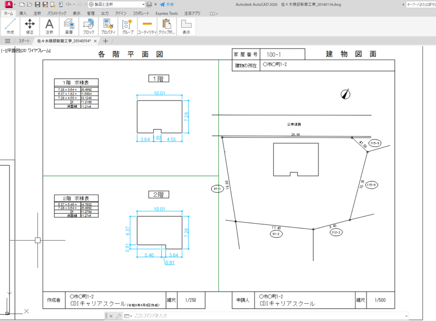Viewport: 436px width, 321px height.
Task: Select the 注釈 ribbon tab
Action: click(37, 13)
